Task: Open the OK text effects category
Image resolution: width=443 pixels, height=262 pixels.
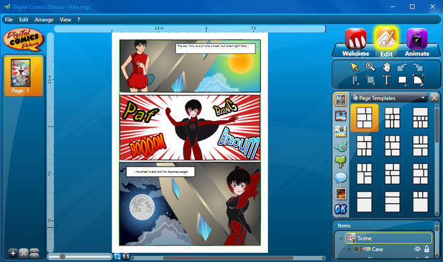Action: tap(341, 209)
